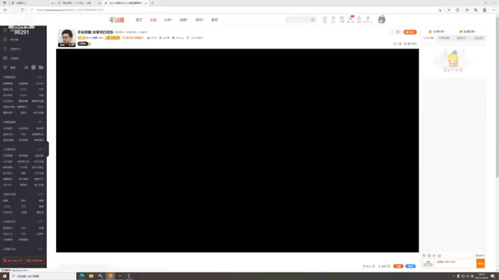This screenshot has height=280, width=499.
Task: Refresh the fish ball balance below video
Action: 374,266
